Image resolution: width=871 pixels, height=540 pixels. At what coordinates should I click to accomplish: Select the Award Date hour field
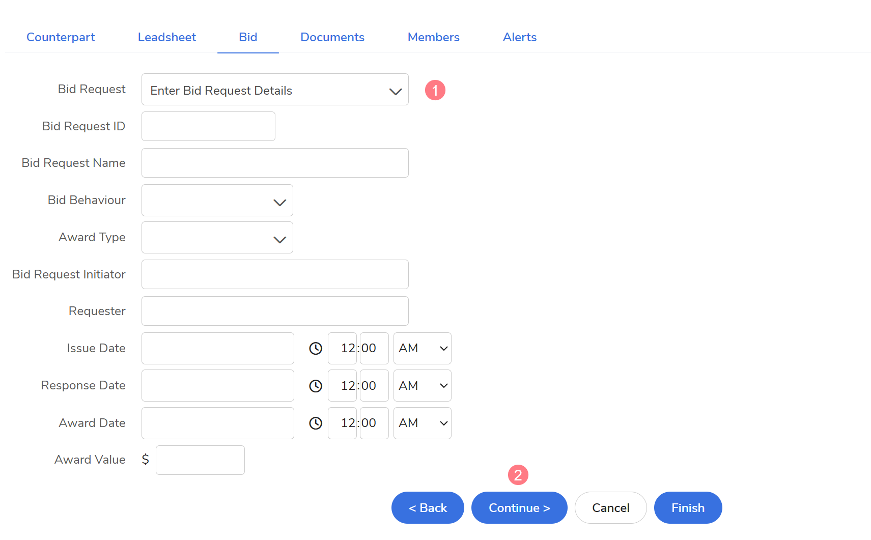point(342,423)
